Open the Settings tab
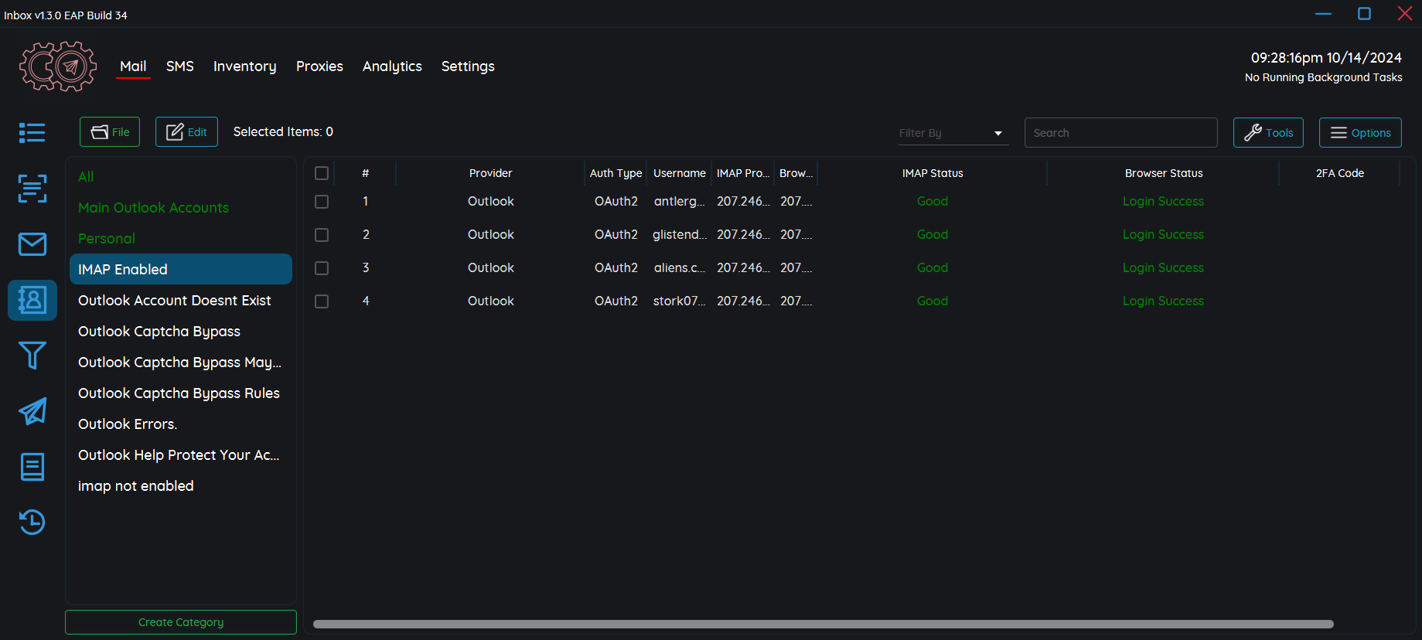 [468, 66]
